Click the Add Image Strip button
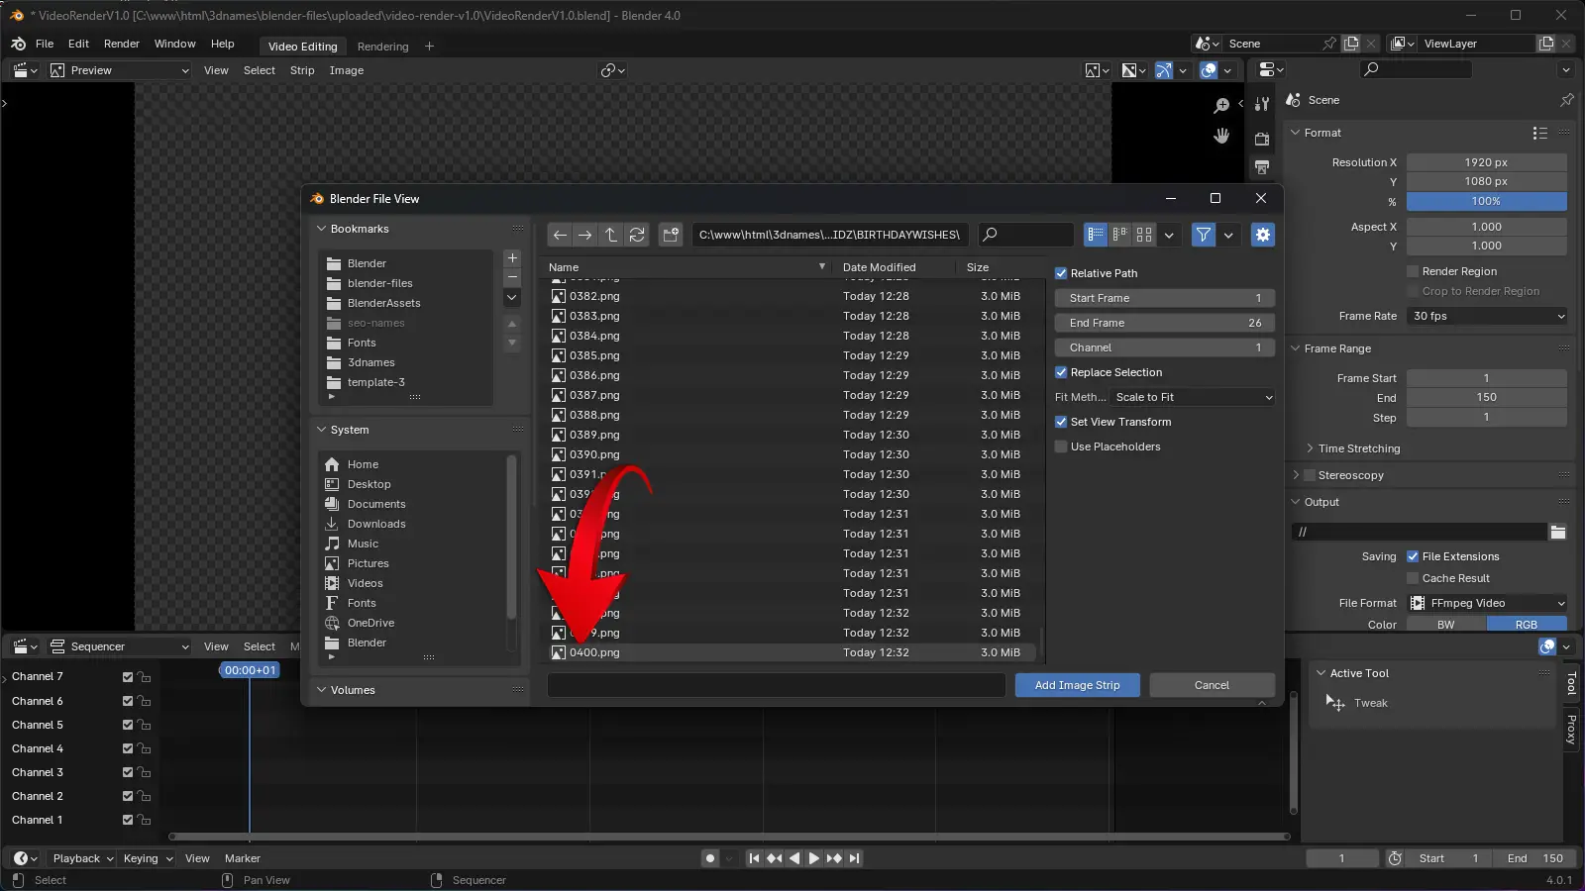Screen dimensions: 1585x891 click(1077, 685)
